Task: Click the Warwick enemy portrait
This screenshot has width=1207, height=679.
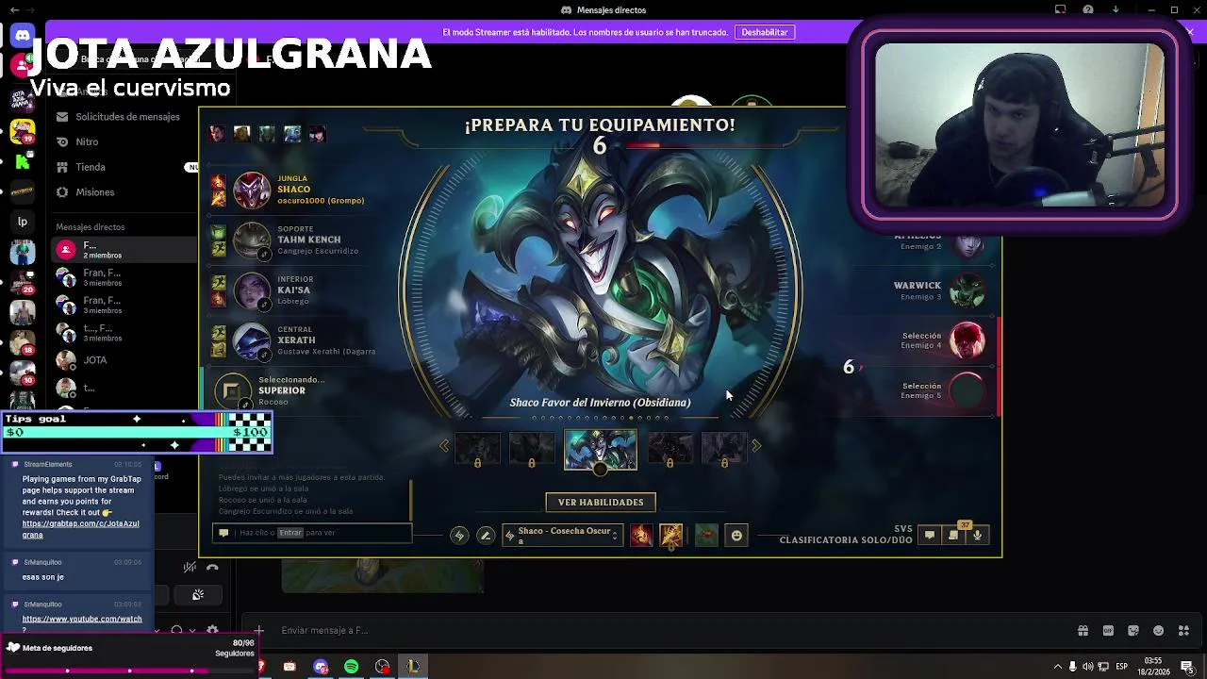Action: [967, 290]
